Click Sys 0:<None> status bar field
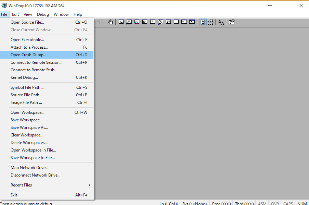The width and height of the screenshot is (309, 205). [x=195, y=203]
